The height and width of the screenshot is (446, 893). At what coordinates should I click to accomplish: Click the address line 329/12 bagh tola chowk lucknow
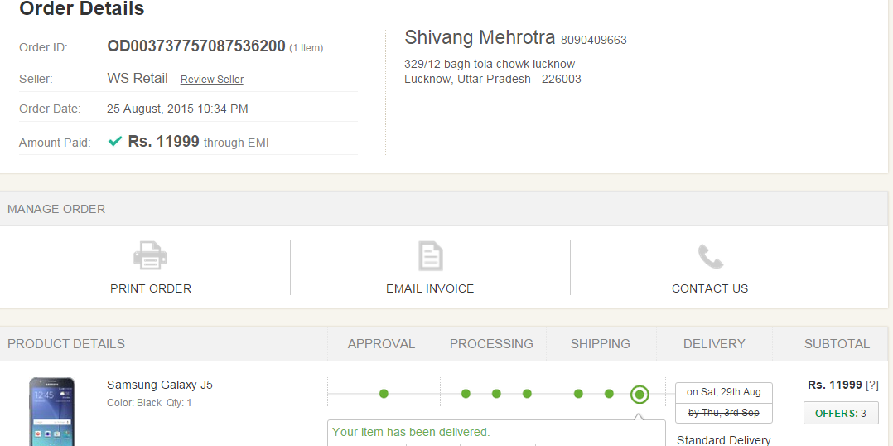point(490,65)
